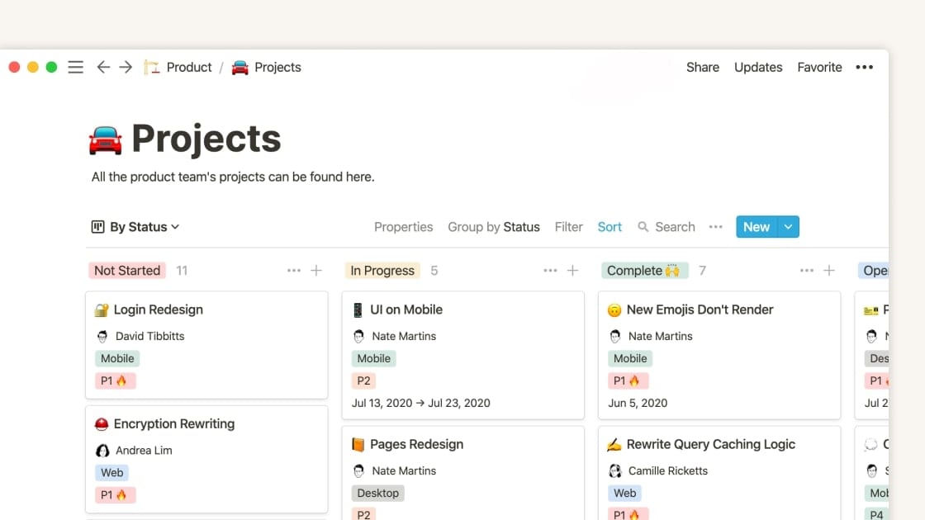925x520 pixels.
Task: Add a card to In Progress column
Action: point(573,271)
